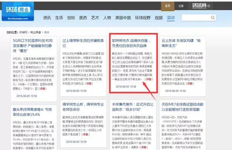The height and width of the screenshot is (150, 232).
Task: Click 详细 in the 凯特琳洗衣 card
Action: pyautogui.click(x=149, y=79)
